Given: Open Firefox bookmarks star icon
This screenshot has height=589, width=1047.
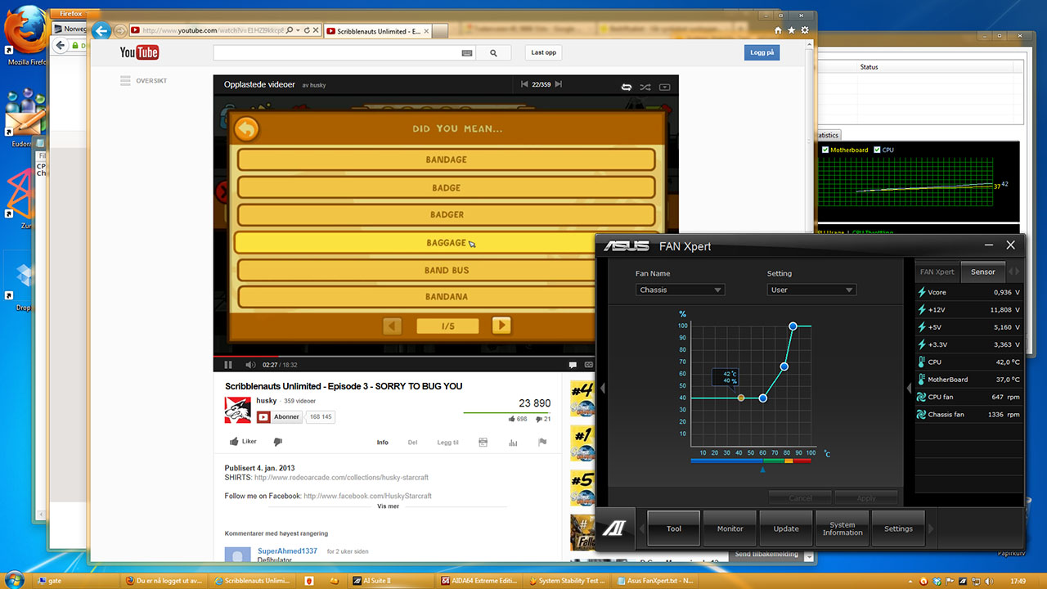Looking at the screenshot, I should pyautogui.click(x=791, y=30).
